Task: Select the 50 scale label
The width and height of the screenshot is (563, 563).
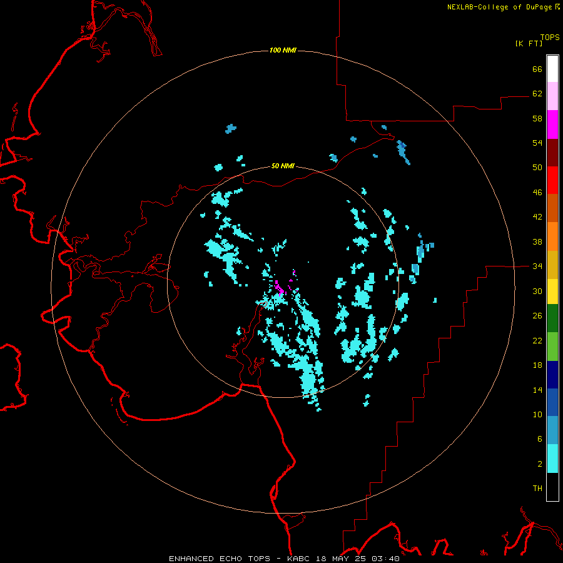Action: click(x=537, y=167)
